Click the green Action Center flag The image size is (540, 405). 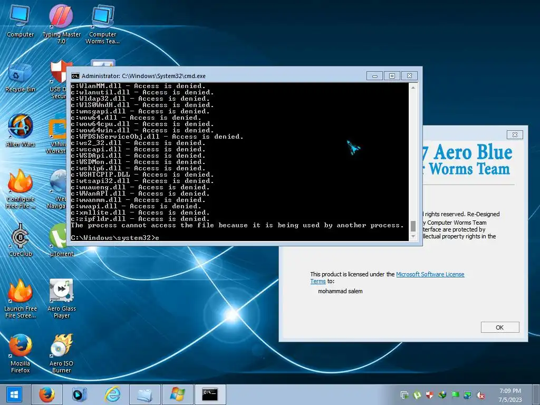[455, 395]
